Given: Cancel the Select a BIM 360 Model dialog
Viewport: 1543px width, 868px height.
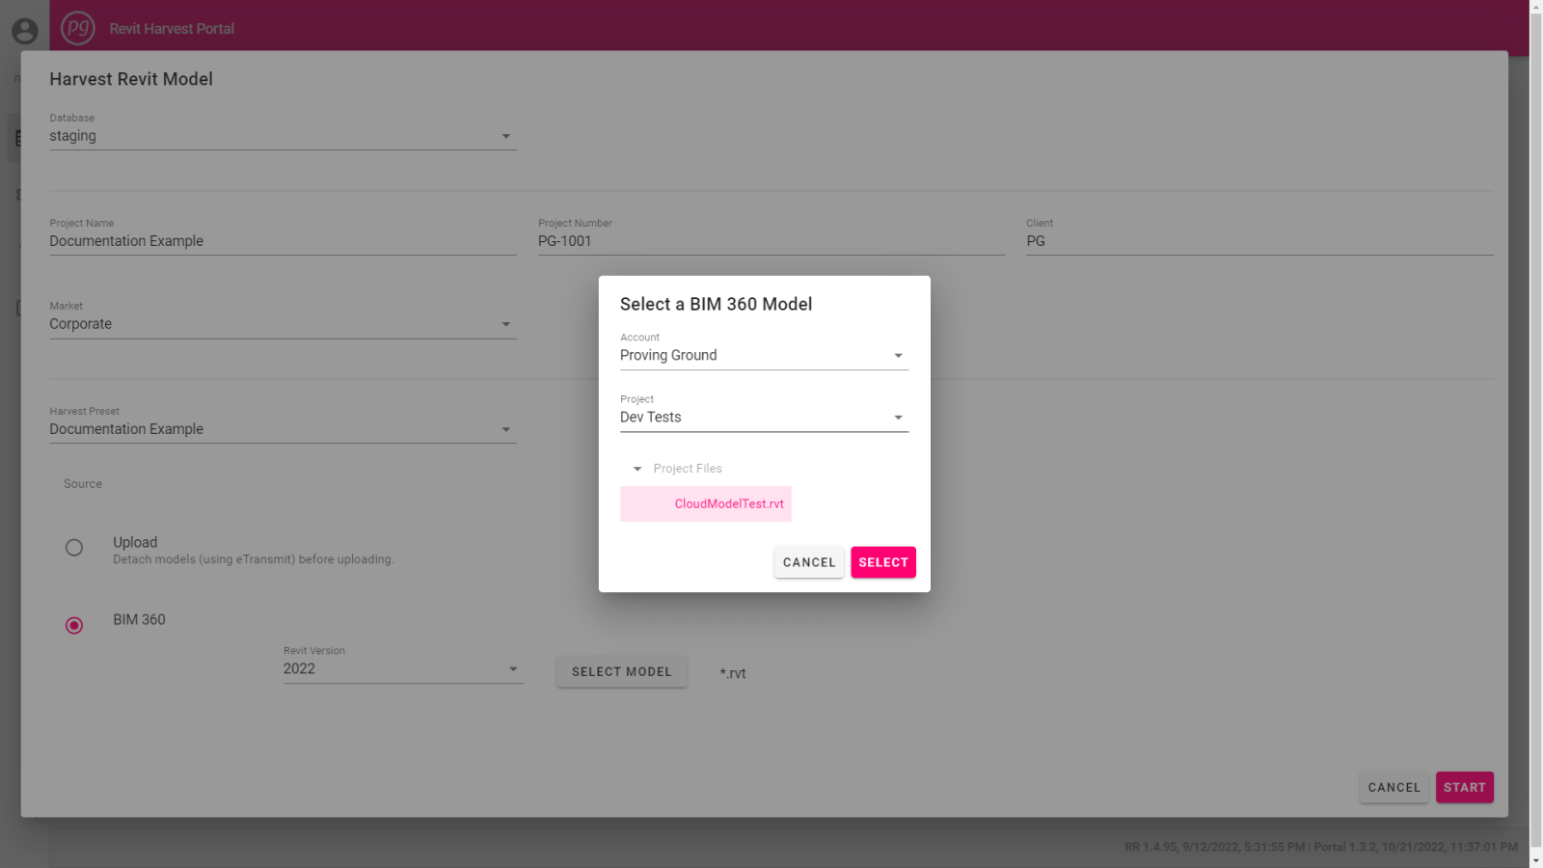Looking at the screenshot, I should pos(808,562).
